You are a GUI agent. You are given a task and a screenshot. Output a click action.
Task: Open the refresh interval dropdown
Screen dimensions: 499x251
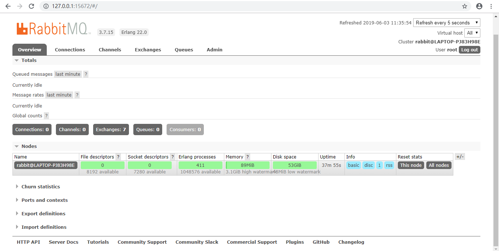(447, 23)
